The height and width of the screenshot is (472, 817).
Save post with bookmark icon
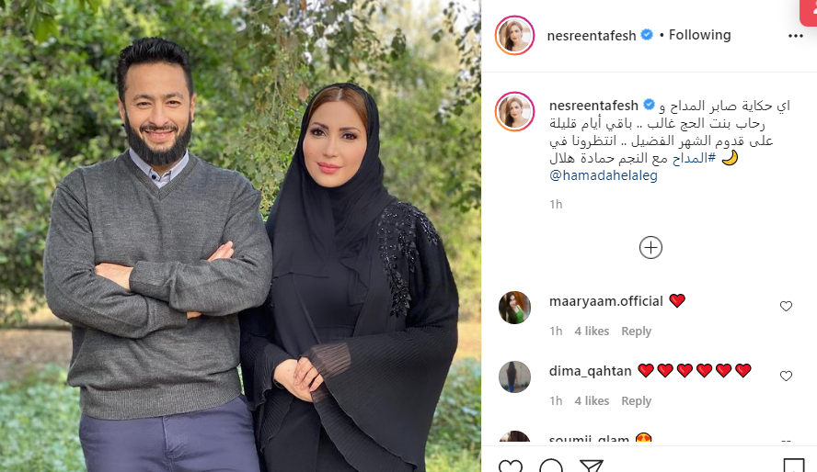794,466
